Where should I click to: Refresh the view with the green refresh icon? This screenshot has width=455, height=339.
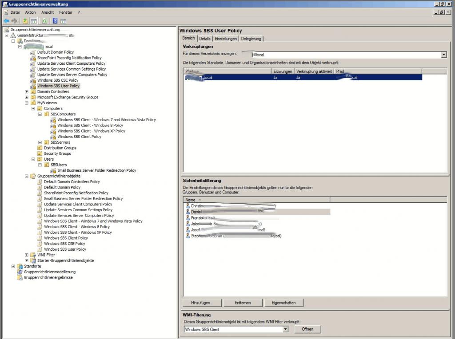[44, 21]
